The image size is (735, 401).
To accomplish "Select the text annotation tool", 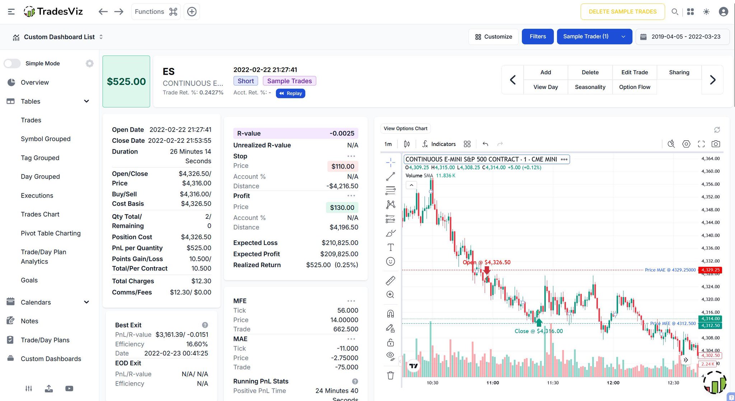I will point(390,247).
